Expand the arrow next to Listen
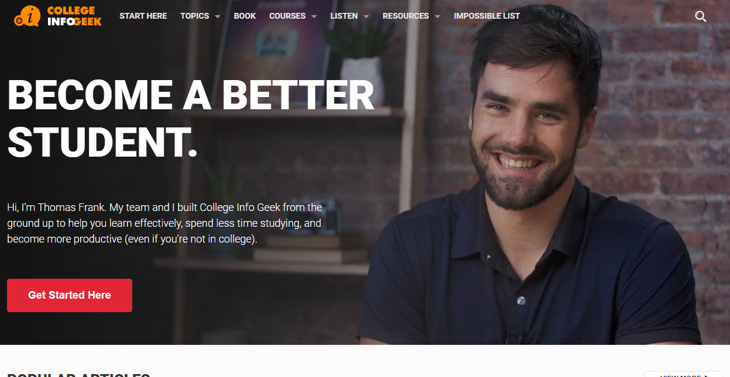The height and width of the screenshot is (377, 730). 366,16
